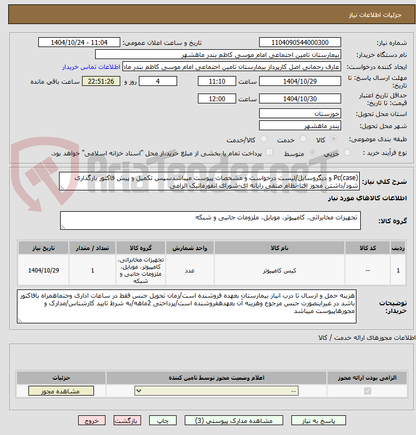
Task: Click the کیس کامپیوتر item name cell
Action: click(x=279, y=270)
